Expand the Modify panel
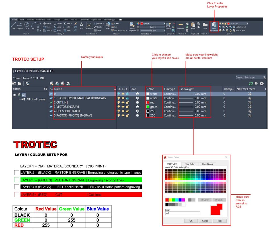This screenshot has width=273, height=232. [60, 34]
